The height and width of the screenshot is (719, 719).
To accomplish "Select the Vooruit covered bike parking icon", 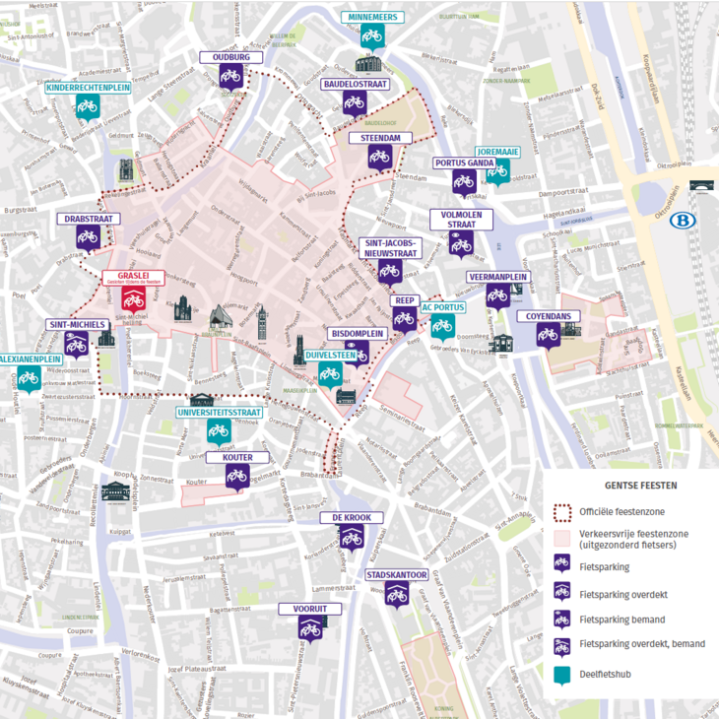I will pyautogui.click(x=310, y=629).
